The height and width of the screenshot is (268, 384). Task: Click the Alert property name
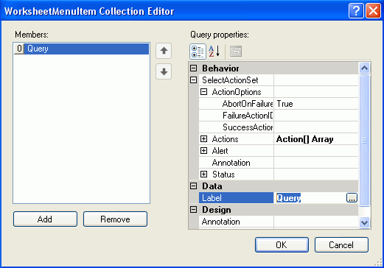[220, 151]
